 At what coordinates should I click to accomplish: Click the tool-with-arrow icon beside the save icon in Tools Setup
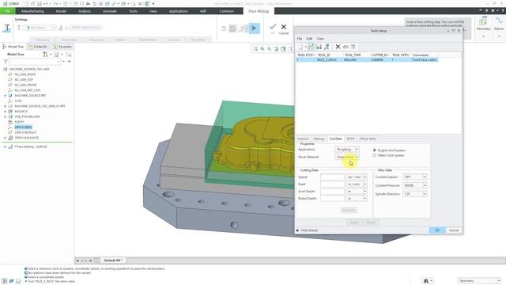pyautogui.click(x=327, y=47)
